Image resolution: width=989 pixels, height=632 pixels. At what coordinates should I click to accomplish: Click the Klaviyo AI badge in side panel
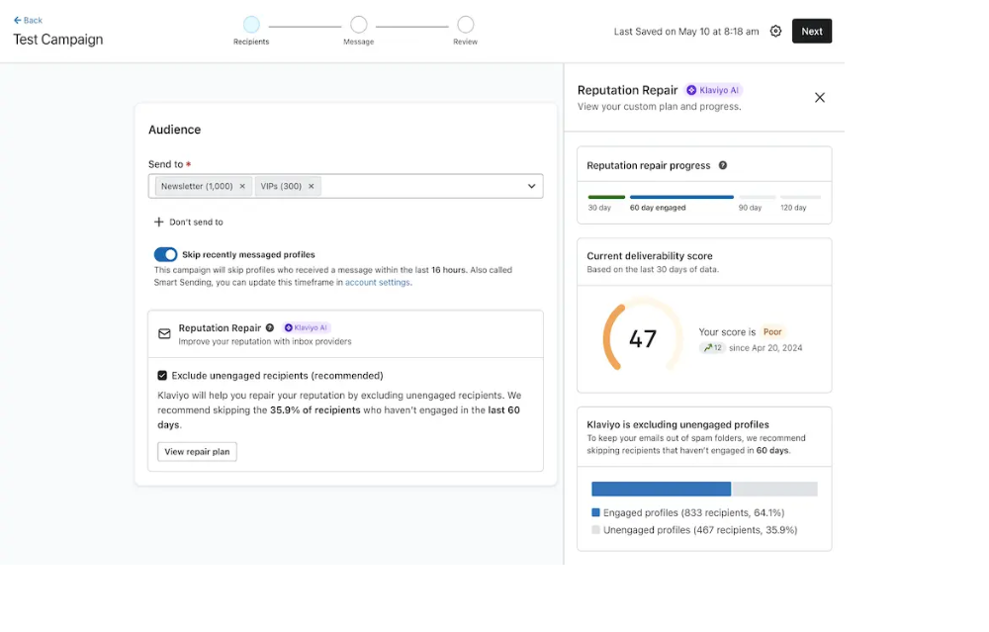[713, 90]
